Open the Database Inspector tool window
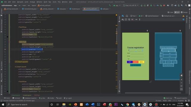This screenshot has height=107, width=191. 30,98
